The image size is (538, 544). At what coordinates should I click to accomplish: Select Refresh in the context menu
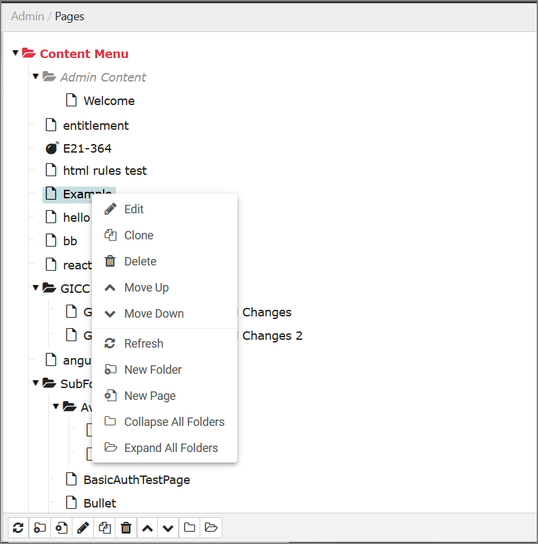coord(165,344)
